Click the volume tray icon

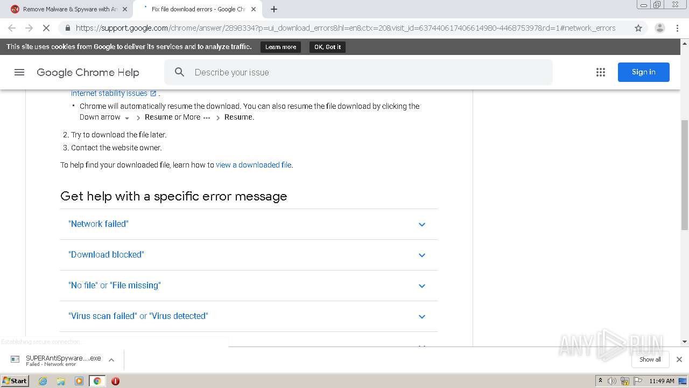coord(612,381)
